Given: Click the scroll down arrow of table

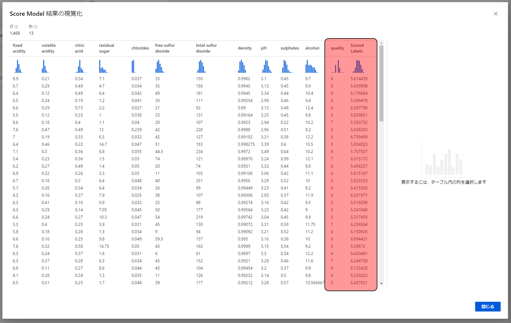Looking at the screenshot, I should [x=381, y=283].
